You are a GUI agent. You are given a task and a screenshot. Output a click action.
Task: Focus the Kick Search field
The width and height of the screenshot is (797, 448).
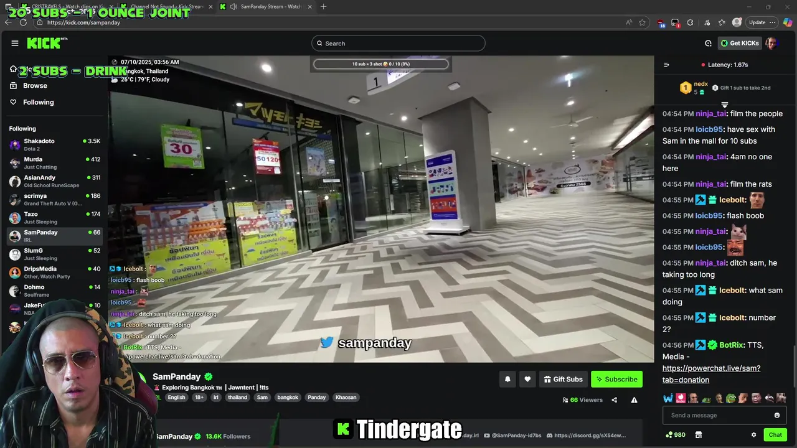click(398, 43)
